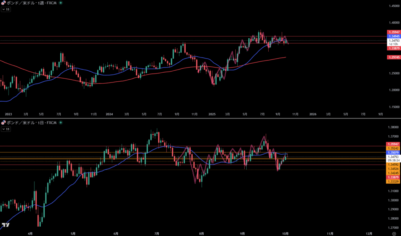Image resolution: width=401 pixels, height=236 pixels.
Task: Expand the indicator legend on weekly chart
Action: pyautogui.click(x=6, y=9)
